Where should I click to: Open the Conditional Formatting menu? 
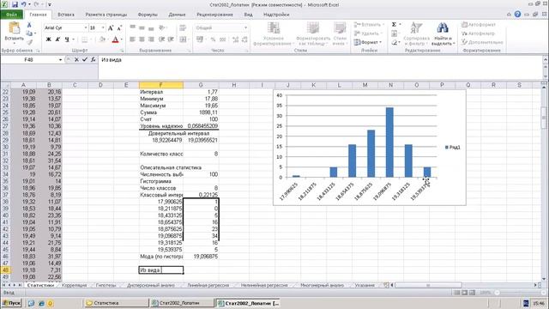click(x=274, y=33)
